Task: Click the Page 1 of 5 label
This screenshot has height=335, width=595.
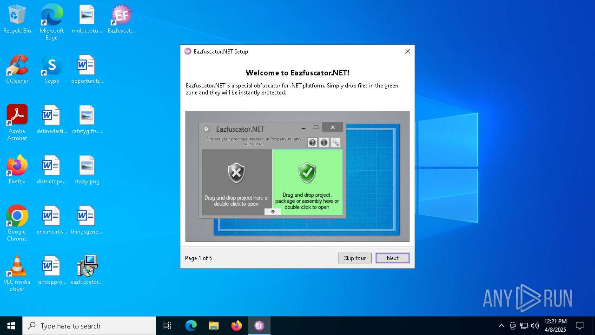Action: point(198,258)
